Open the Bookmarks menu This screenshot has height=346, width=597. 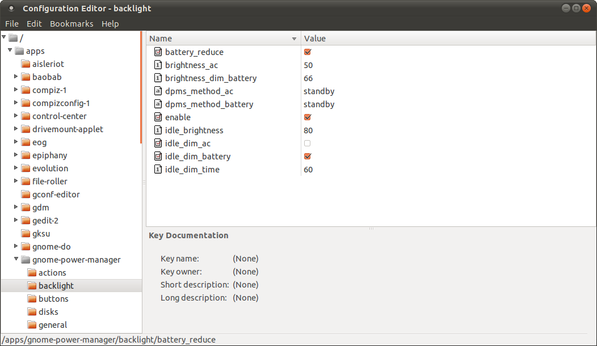72,24
